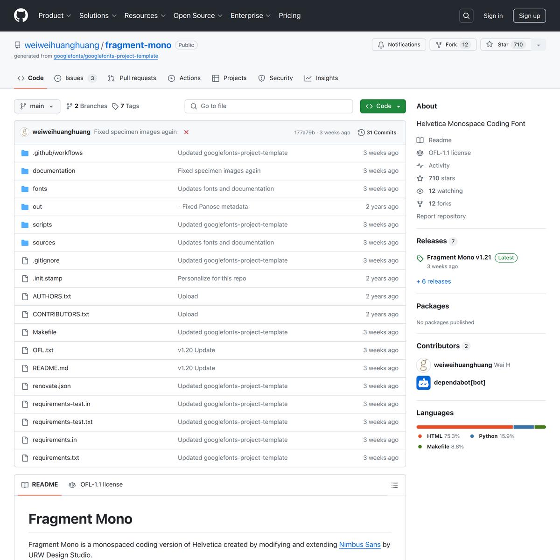Screen dimensions: 560x560
Task: Click the search magnifier icon in header
Action: (x=466, y=16)
